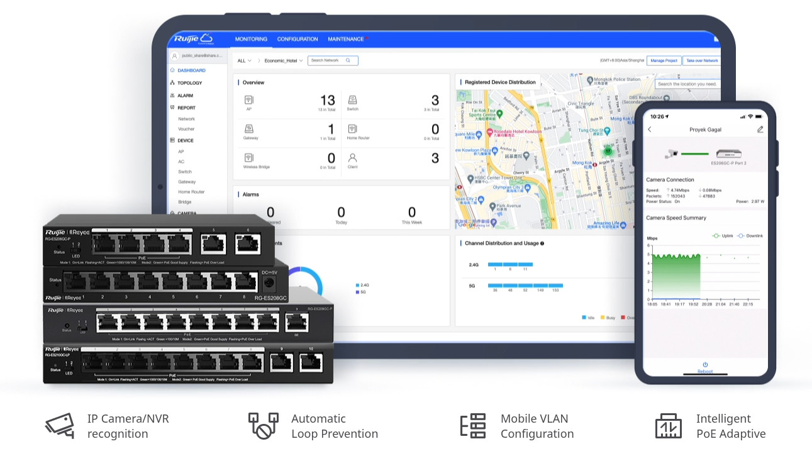
Task: Click the AP device icon in Overview
Action: pos(248,100)
